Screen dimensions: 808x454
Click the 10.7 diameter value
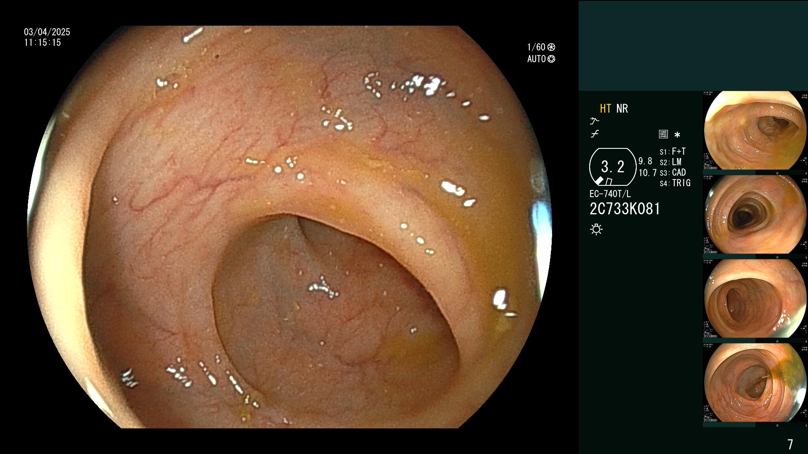(648, 173)
